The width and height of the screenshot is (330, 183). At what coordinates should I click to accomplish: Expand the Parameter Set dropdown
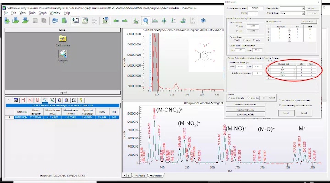(303, 8)
